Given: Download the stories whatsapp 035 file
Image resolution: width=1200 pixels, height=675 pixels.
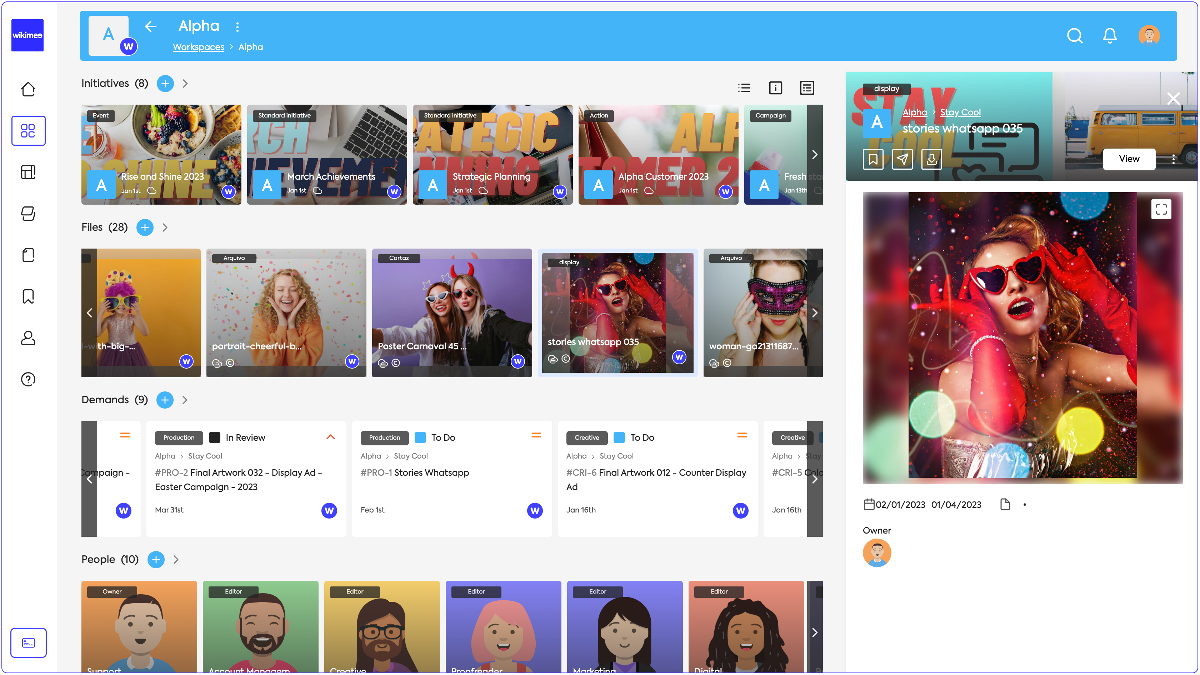Looking at the screenshot, I should (x=931, y=159).
